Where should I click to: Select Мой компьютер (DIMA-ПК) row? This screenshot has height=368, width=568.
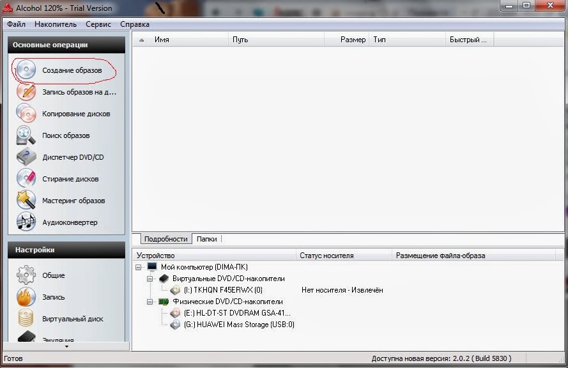pos(204,267)
